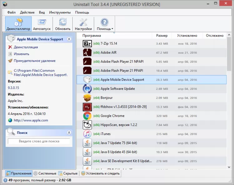Collapse the Поиск search panel
The width and height of the screenshot is (234, 185).
pyautogui.click(x=69, y=133)
